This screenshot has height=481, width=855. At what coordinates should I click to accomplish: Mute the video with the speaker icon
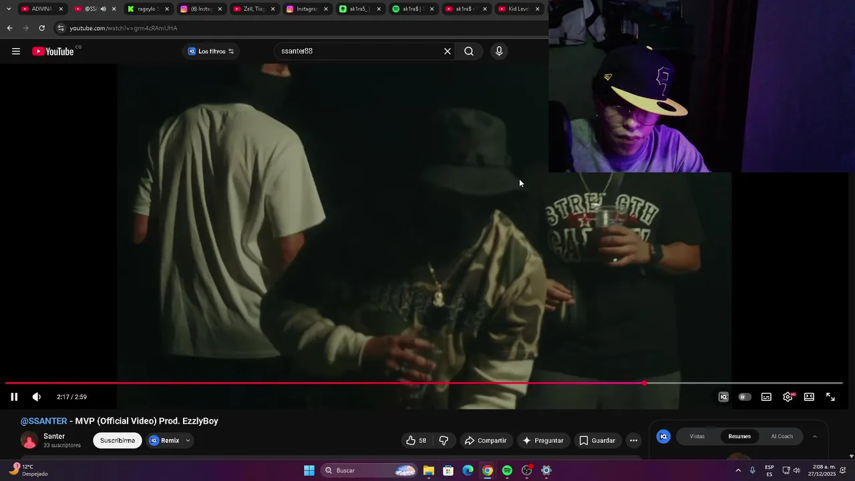(37, 397)
